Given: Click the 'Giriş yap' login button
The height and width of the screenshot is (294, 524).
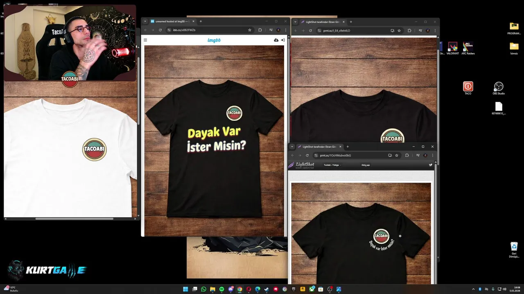Looking at the screenshot, I should (x=366, y=165).
